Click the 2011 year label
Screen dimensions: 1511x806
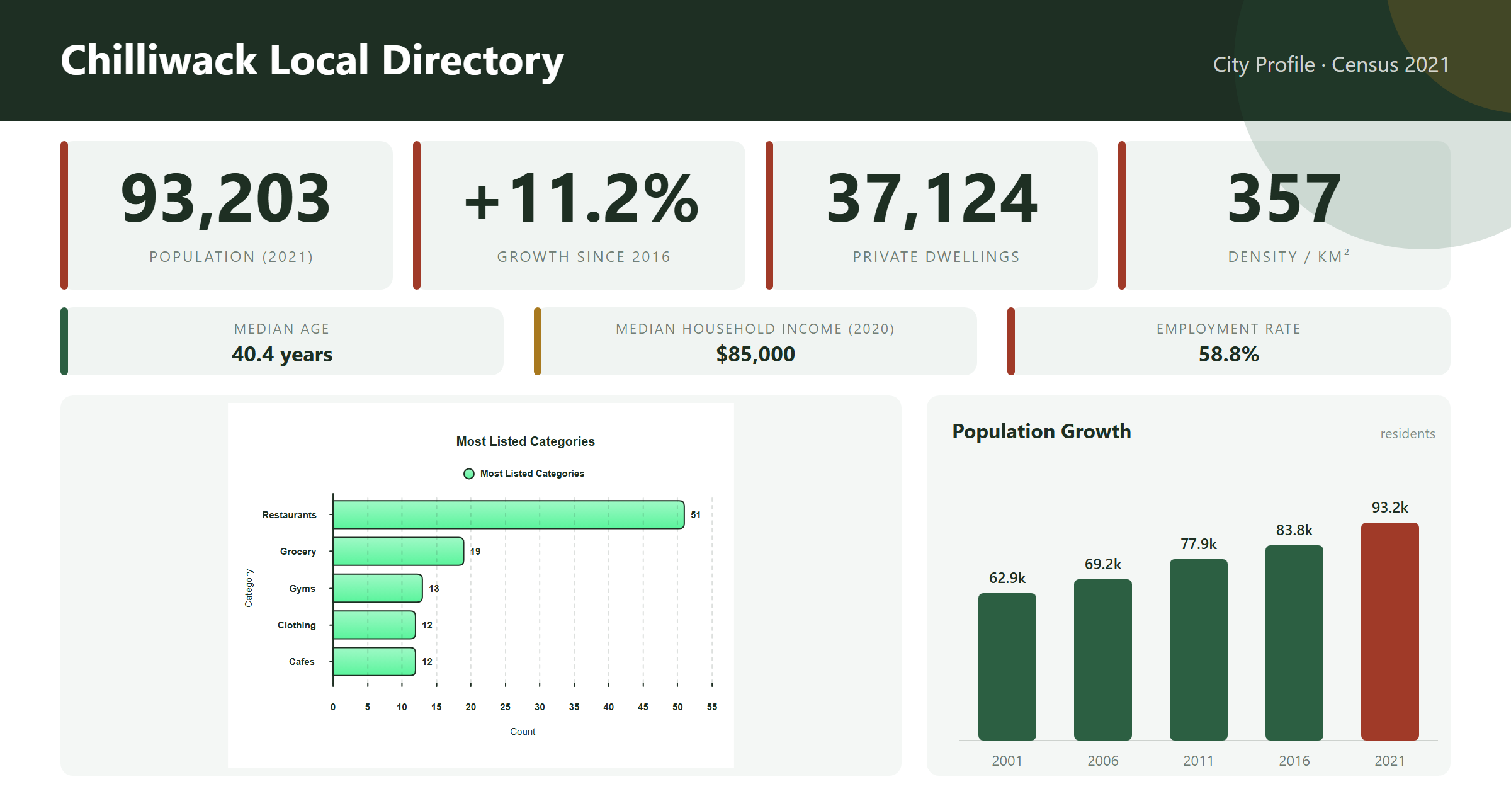[x=1199, y=761]
